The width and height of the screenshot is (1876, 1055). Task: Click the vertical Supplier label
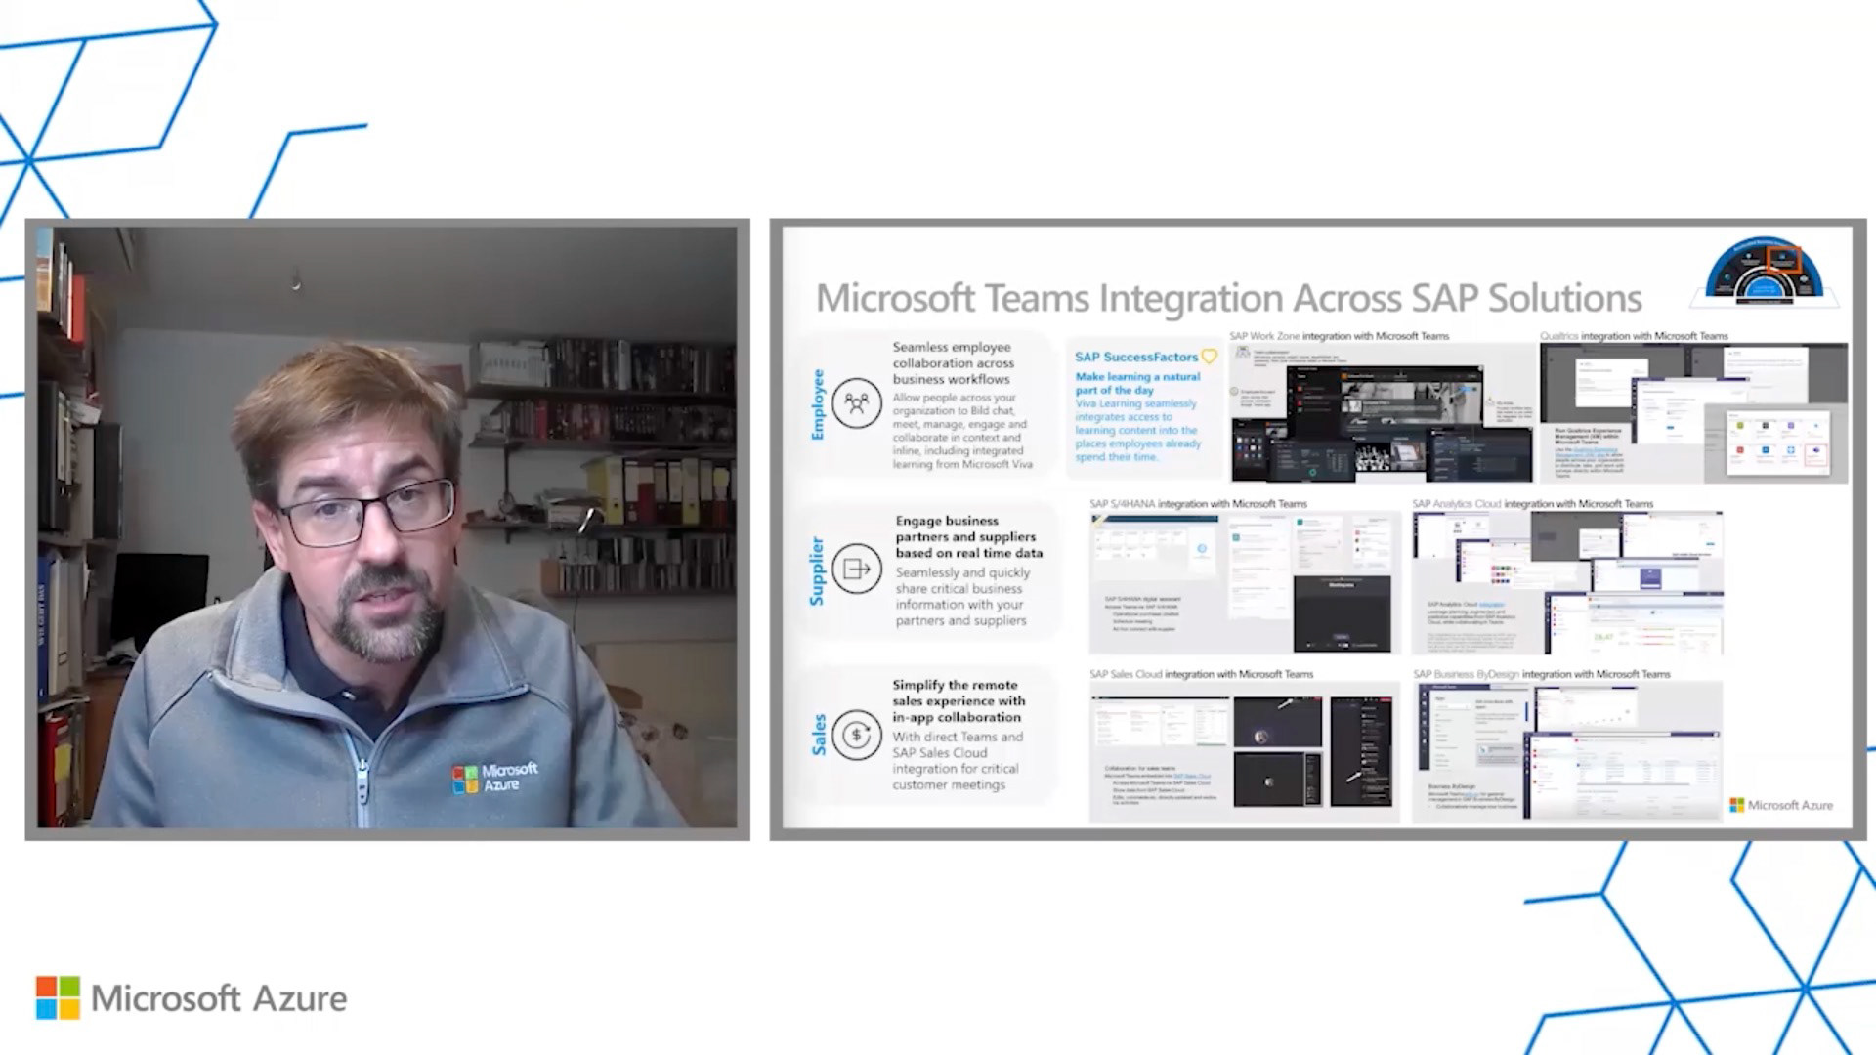point(817,570)
